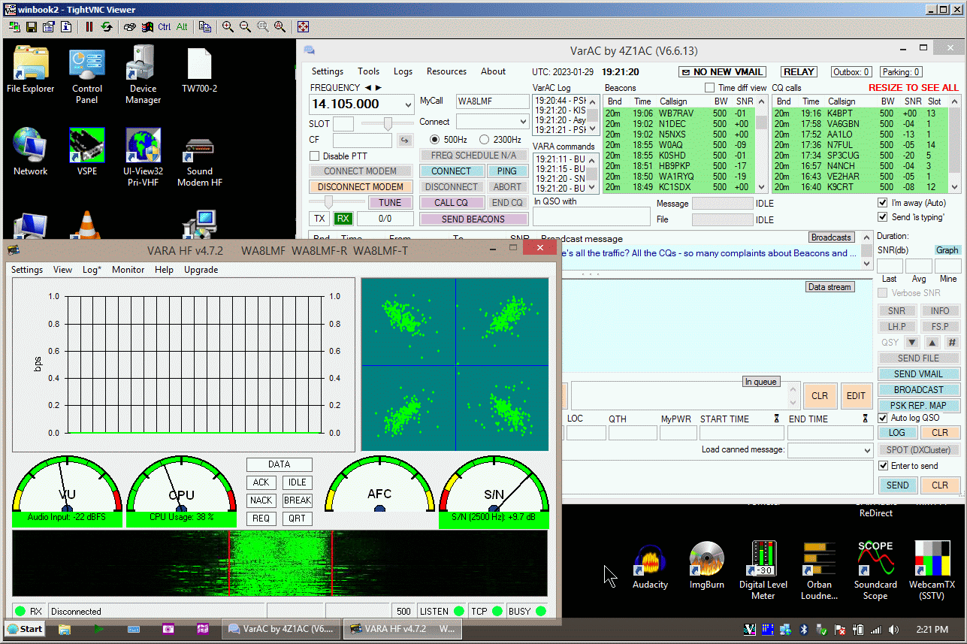Open VarAC Logs menu
967x644 pixels.
403,71
